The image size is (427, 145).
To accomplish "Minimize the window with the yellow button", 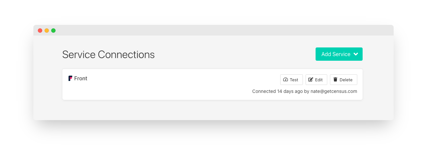I will point(47,31).
